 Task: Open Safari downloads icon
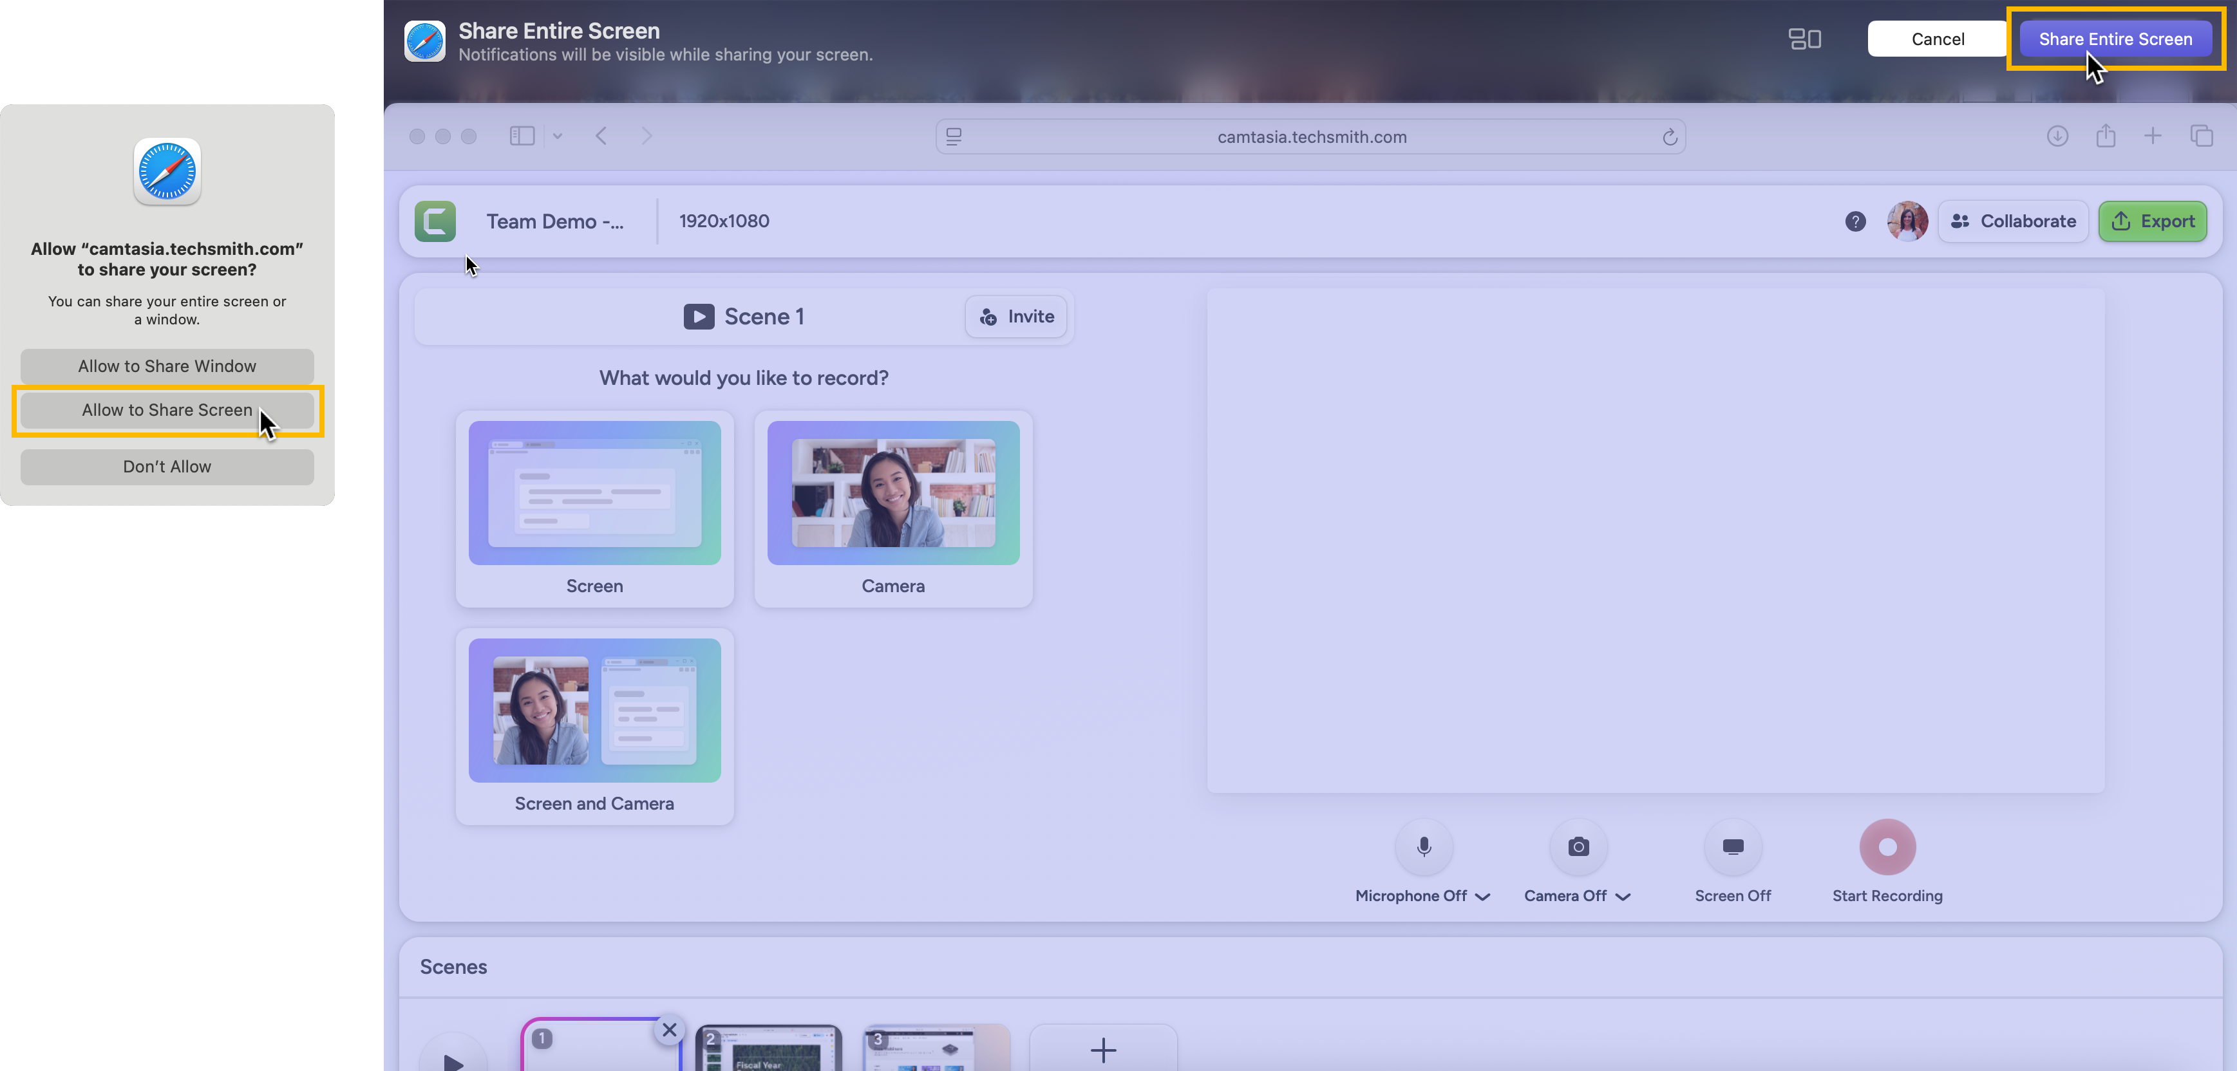(x=2057, y=136)
